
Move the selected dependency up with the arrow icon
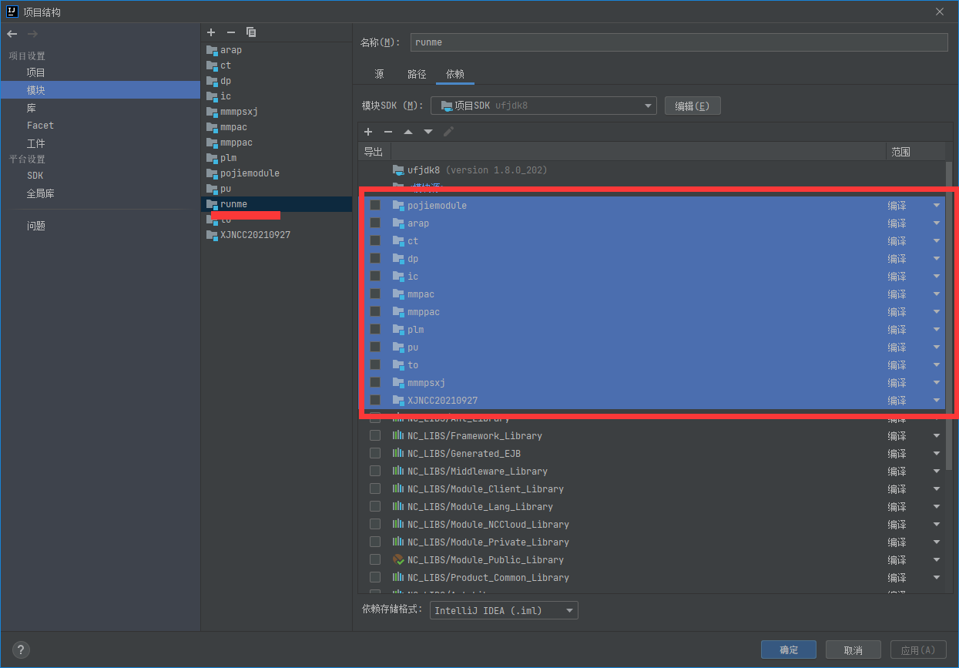[x=408, y=132]
